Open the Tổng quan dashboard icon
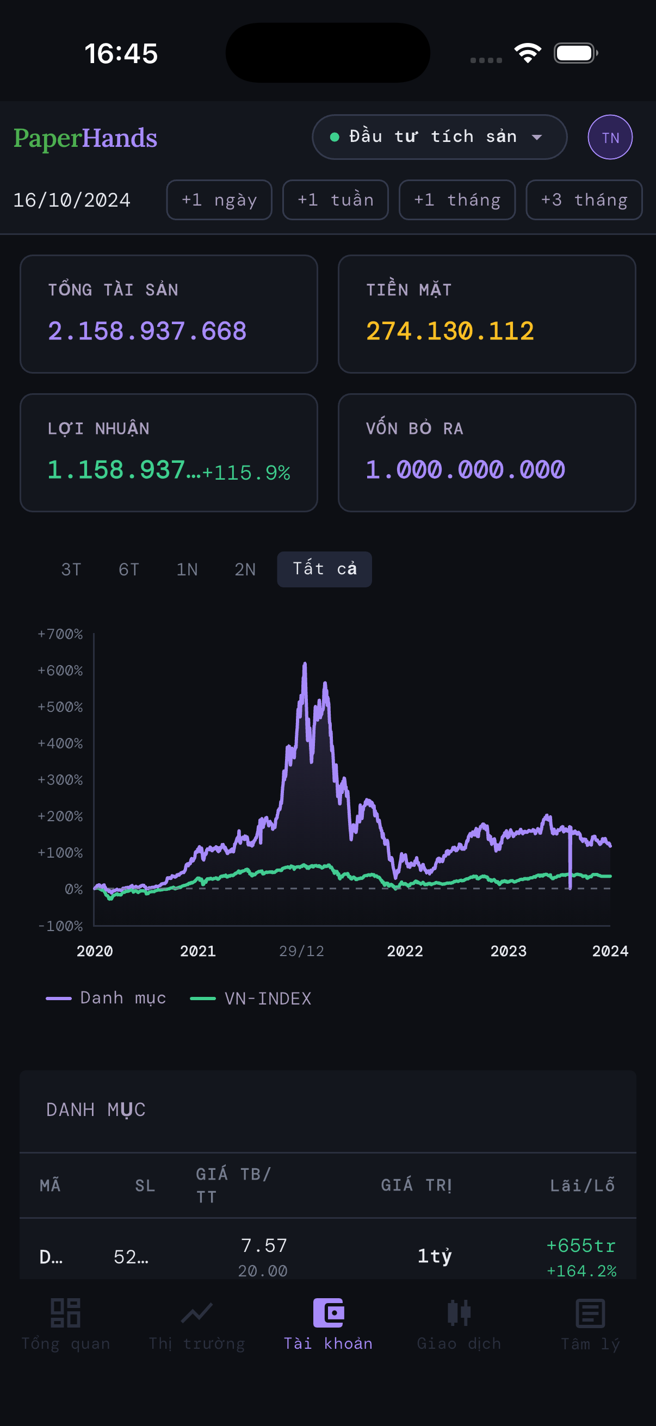The image size is (656, 1426). click(65, 1313)
